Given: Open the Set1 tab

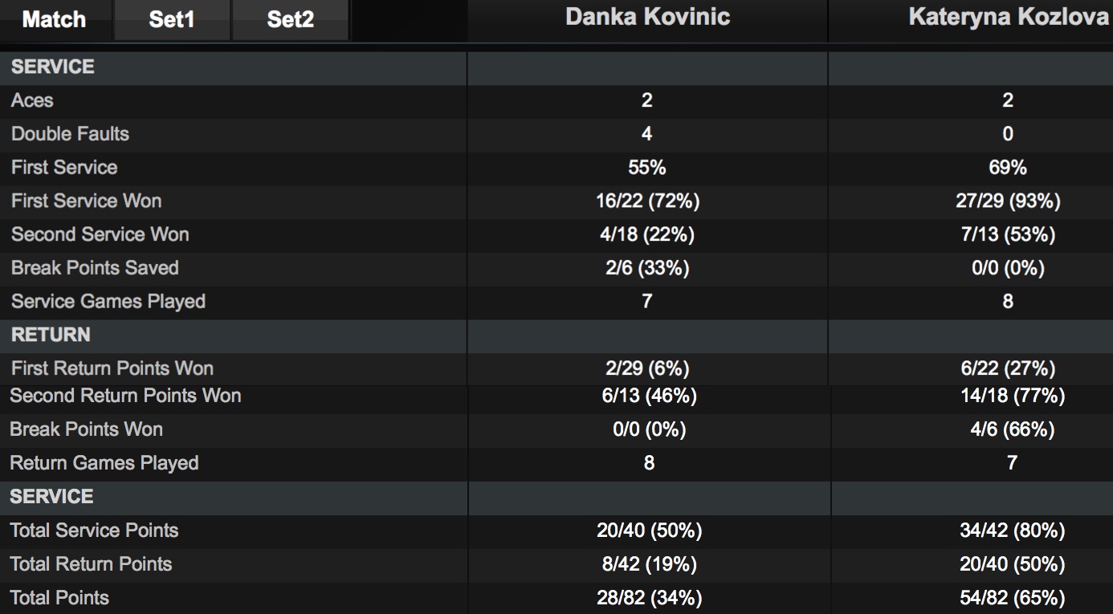Looking at the screenshot, I should [x=172, y=20].
